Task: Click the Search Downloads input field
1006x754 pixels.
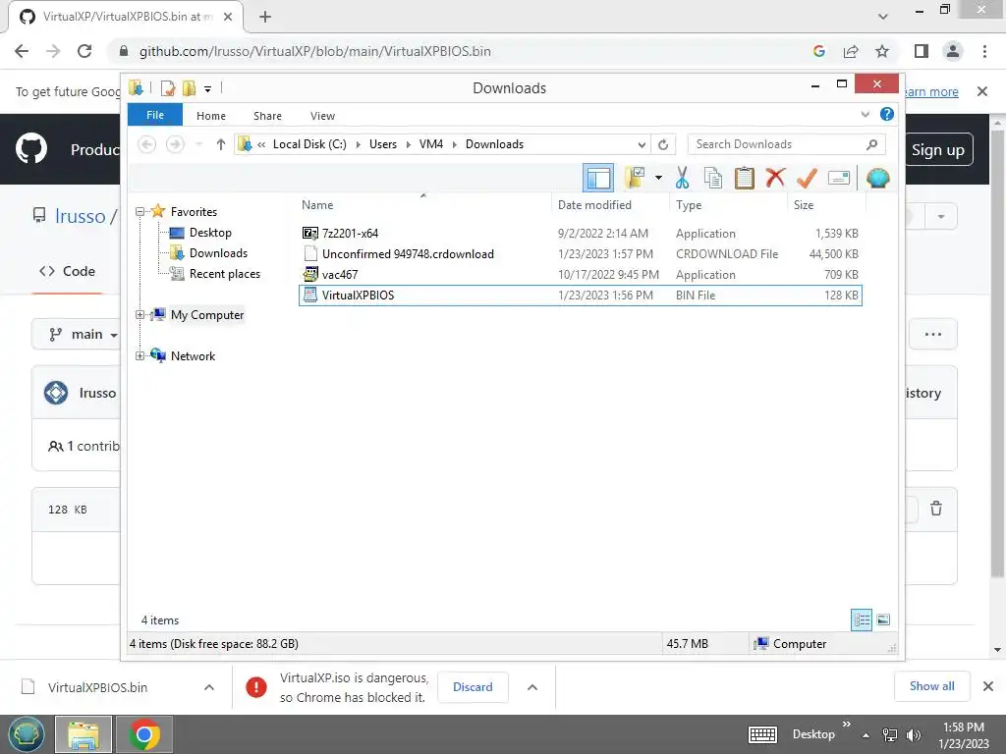Action: pos(786,144)
